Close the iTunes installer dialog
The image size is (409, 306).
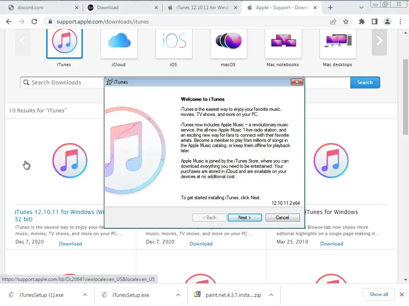pos(297,82)
